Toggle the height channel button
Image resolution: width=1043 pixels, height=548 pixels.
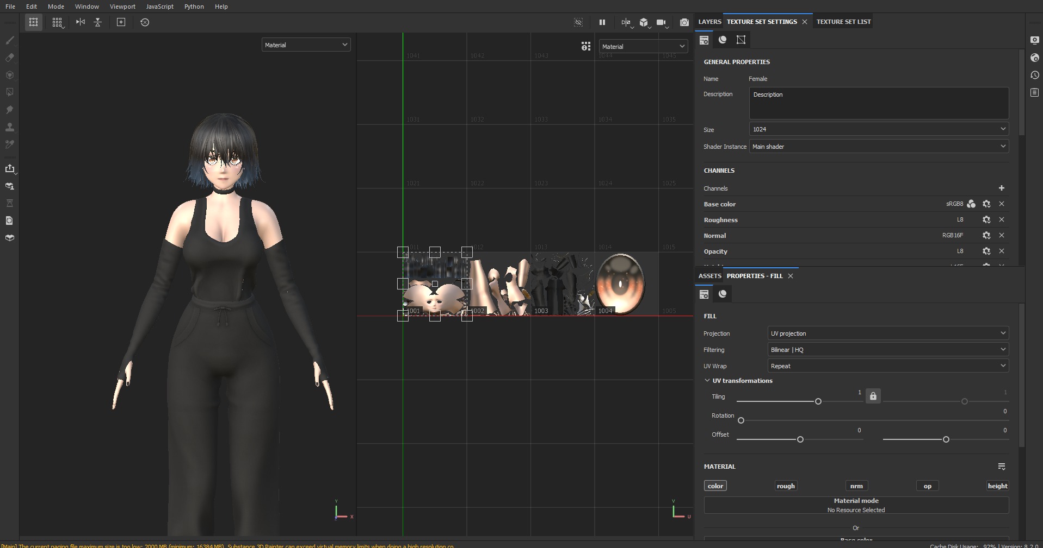tap(997, 486)
